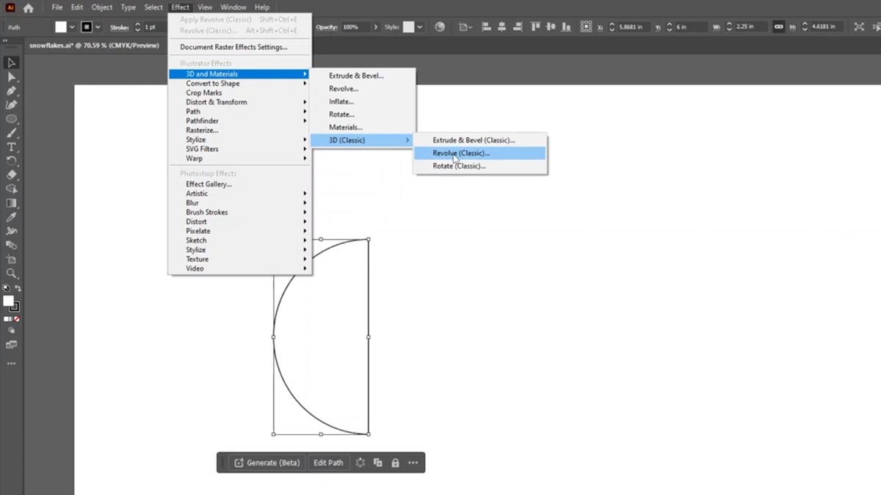Select the Gradient tool
The image size is (881, 495).
click(x=11, y=203)
